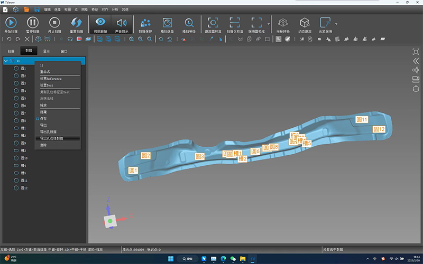Screen dimensions: 423x264
Task: Select the 坐标转换 coordinate transform icon
Action: pos(283,24)
